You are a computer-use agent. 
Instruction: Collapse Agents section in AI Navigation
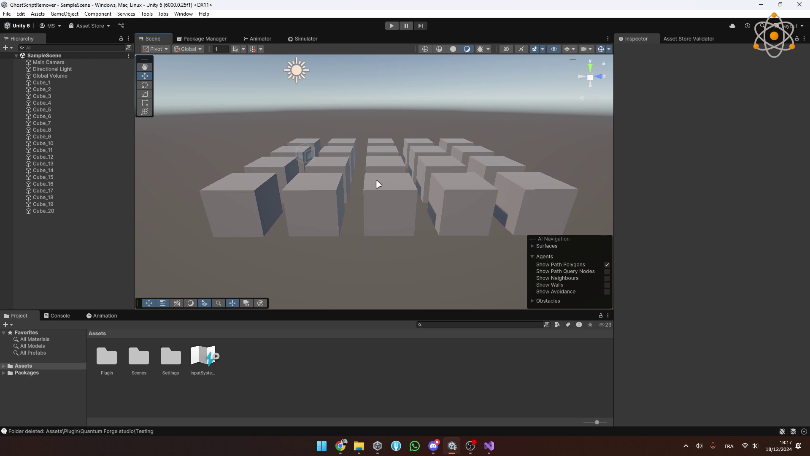pos(532,257)
